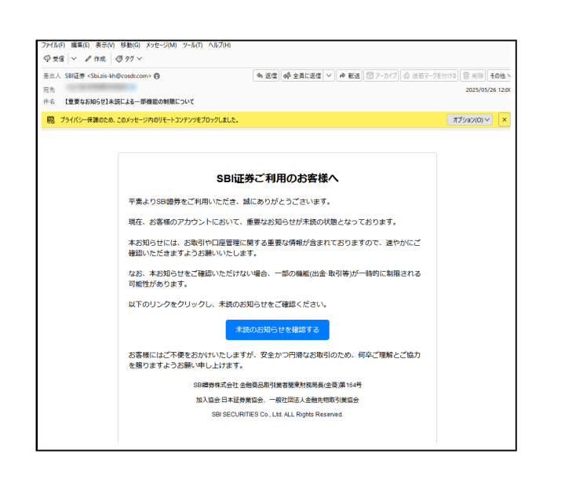Open the ファイル(F) menu
Screen dimensions: 565x487
53,45
